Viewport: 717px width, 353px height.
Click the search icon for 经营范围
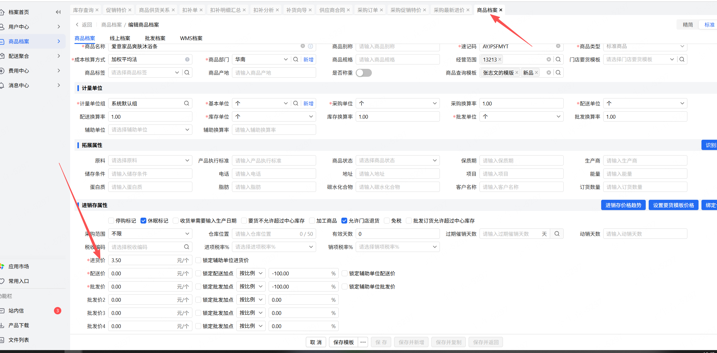tap(558, 59)
